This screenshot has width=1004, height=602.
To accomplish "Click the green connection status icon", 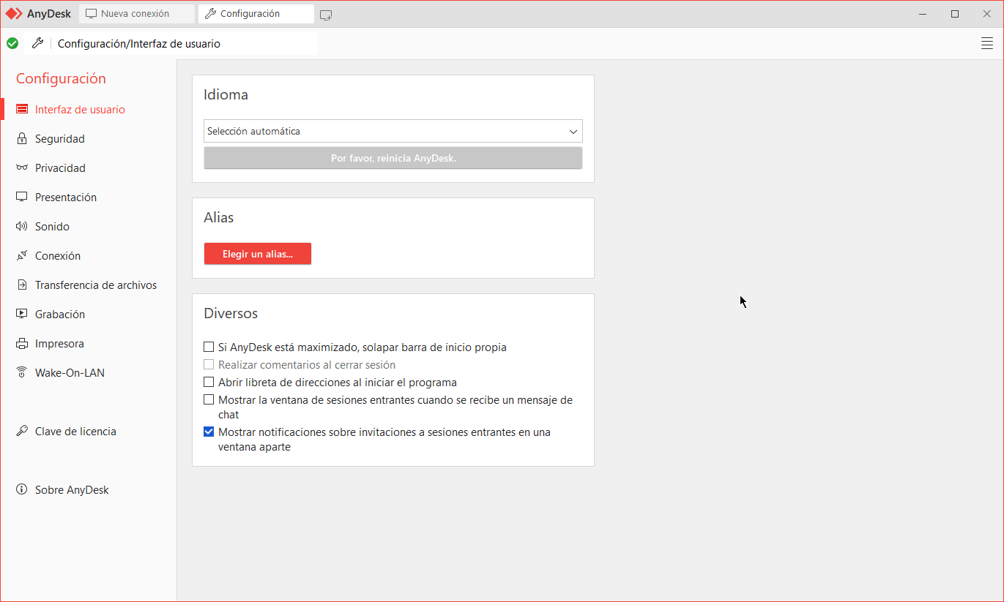I will pyautogui.click(x=12, y=44).
